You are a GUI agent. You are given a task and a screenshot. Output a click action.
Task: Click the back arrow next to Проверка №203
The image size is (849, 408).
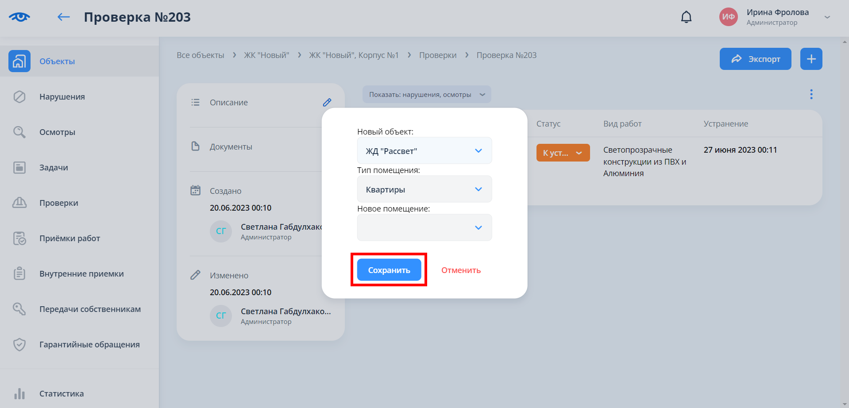tap(64, 17)
